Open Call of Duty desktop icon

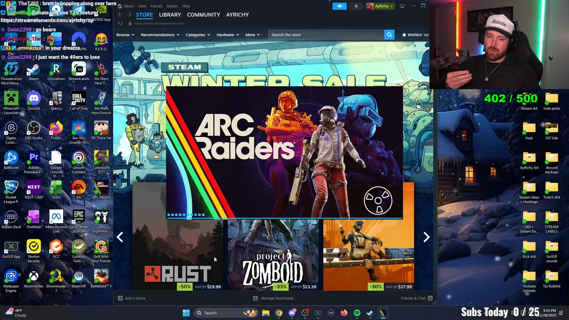[x=79, y=101]
